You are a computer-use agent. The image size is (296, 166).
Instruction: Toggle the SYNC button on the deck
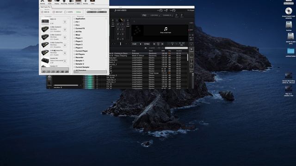coord(147,44)
